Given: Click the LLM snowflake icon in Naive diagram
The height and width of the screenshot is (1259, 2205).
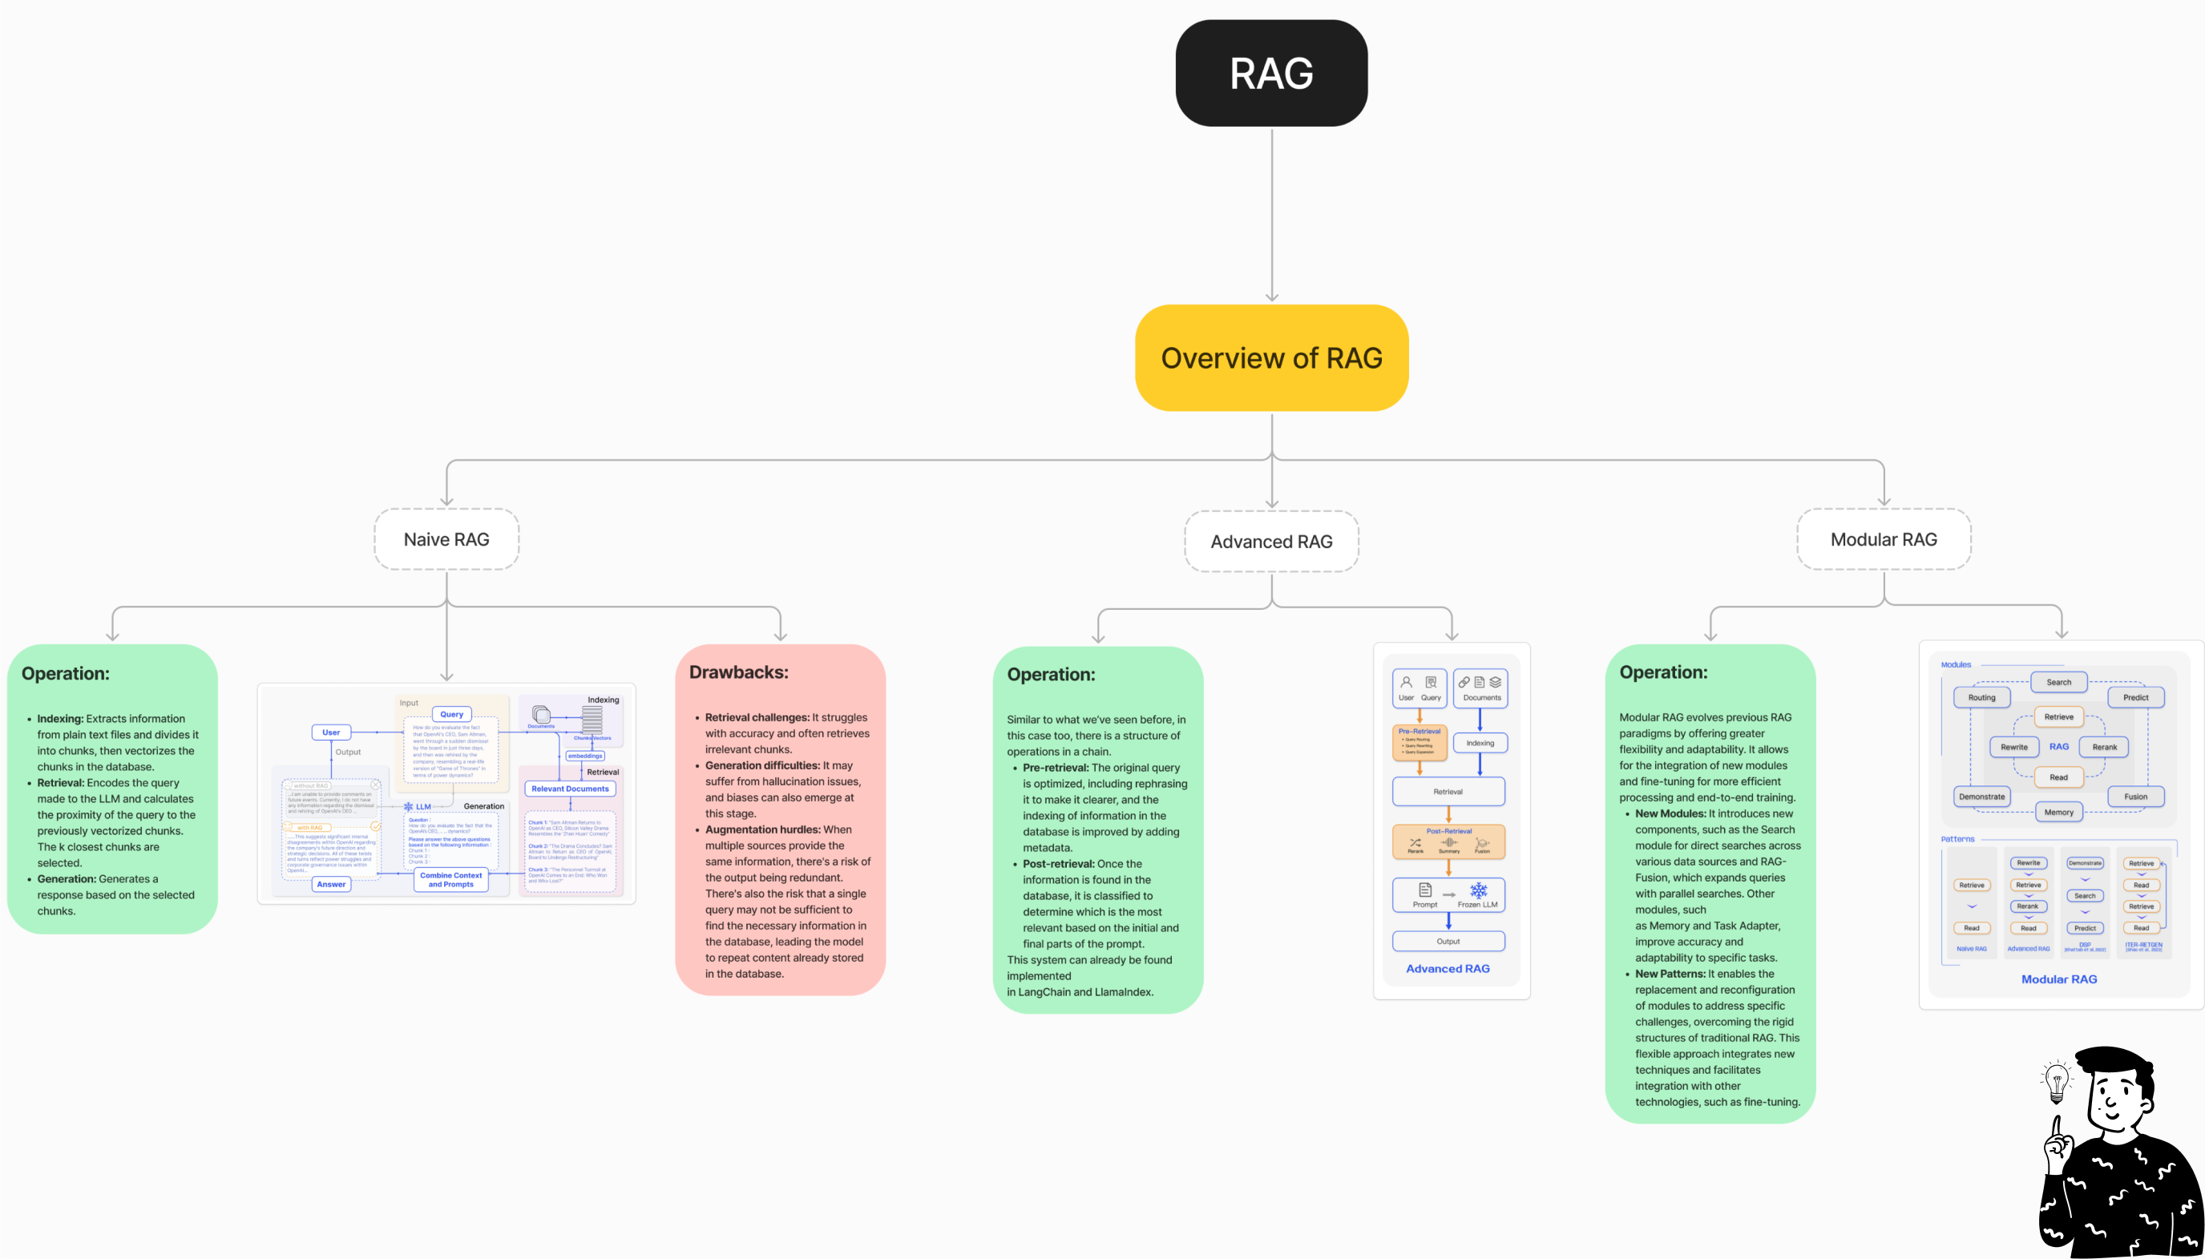Looking at the screenshot, I should (408, 807).
